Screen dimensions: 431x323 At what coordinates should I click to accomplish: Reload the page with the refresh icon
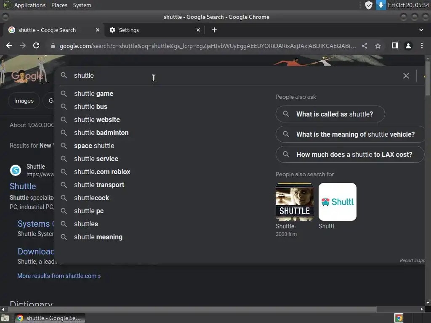pyautogui.click(x=36, y=45)
